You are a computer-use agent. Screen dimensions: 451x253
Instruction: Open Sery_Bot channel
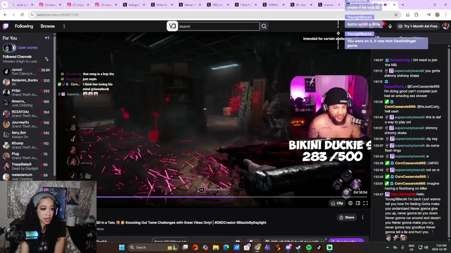[26, 135]
